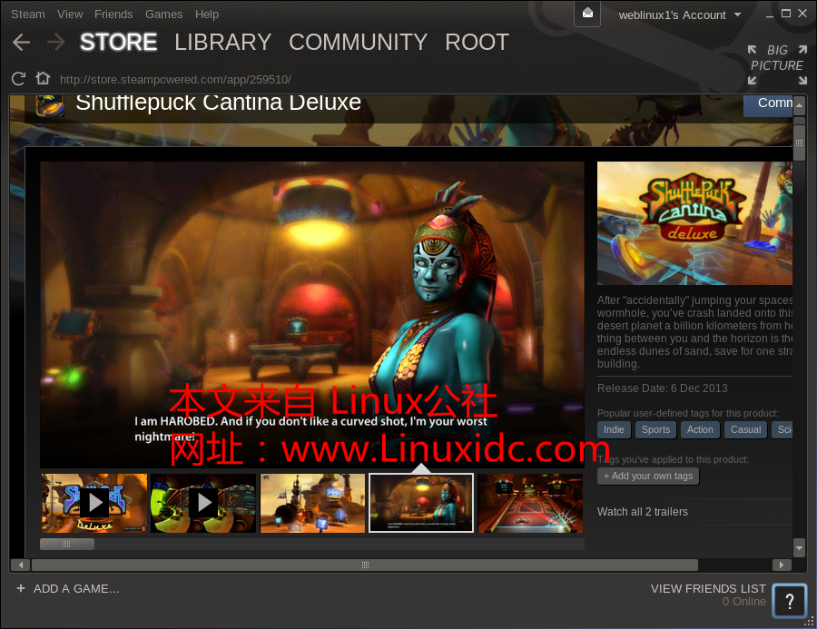Click Watch all 2 trailers link

(643, 512)
